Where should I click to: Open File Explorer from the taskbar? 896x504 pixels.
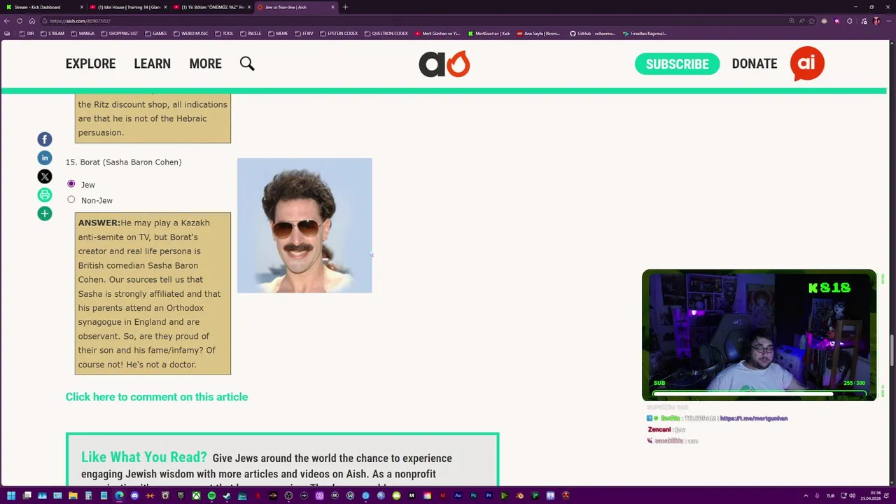[72, 496]
